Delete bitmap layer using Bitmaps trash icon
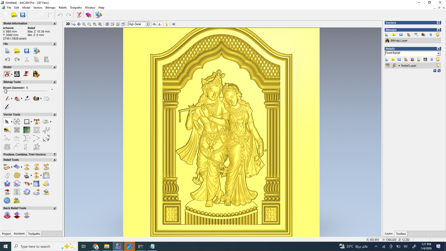The height and width of the screenshot is (251, 446). pos(431,35)
